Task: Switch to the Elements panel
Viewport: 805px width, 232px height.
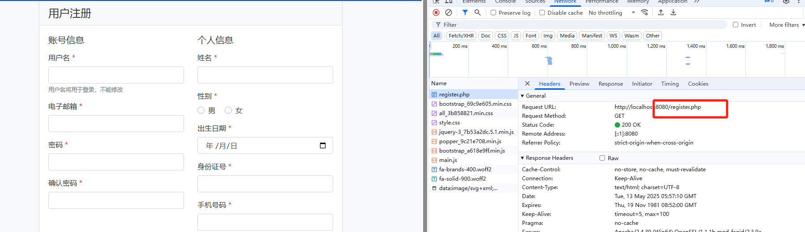Action: [x=474, y=2]
